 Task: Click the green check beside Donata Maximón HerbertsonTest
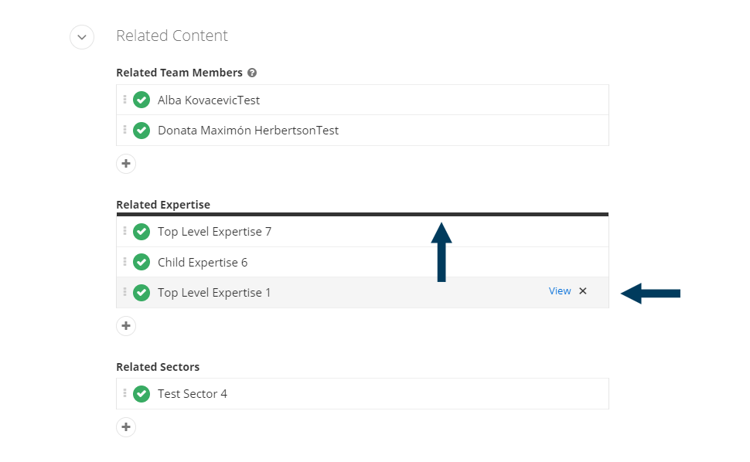(141, 131)
